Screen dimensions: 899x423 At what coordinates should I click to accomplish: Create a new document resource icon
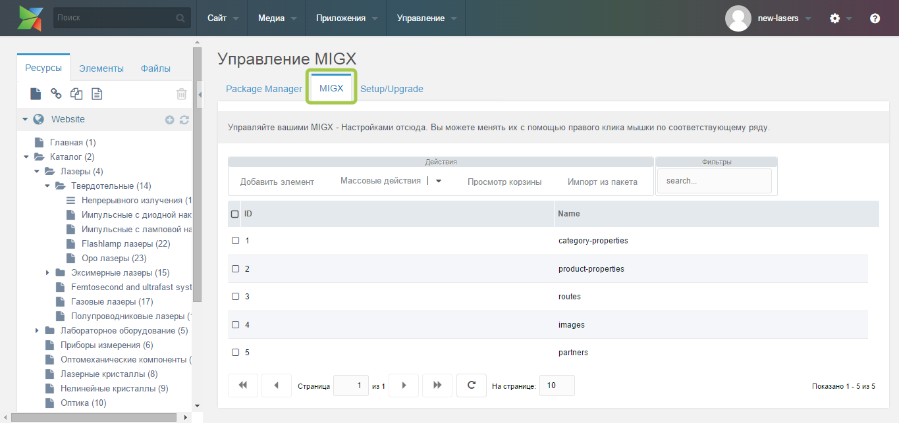coord(36,94)
